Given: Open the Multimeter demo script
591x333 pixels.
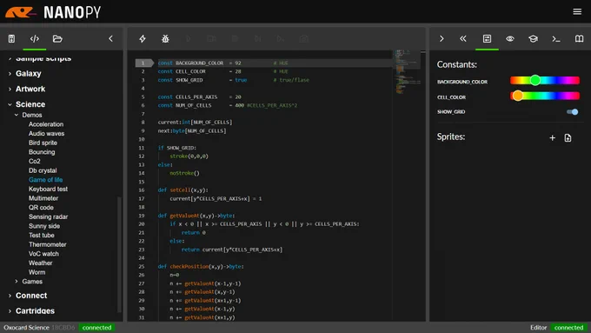Looking at the screenshot, I should [43, 198].
